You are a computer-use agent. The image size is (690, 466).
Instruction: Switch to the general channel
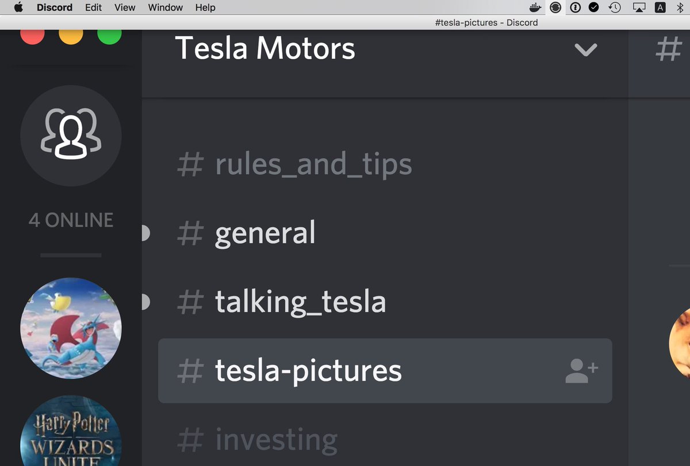385,233
